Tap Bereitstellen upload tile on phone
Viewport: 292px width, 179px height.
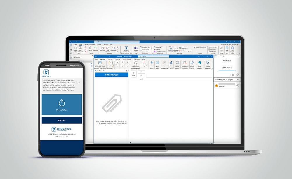pos(62,105)
